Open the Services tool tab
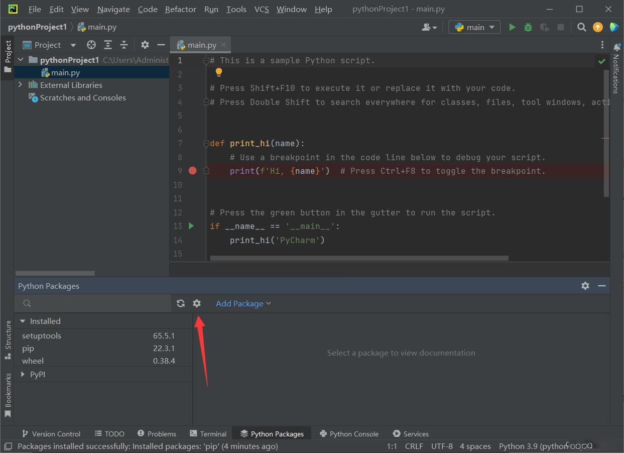The height and width of the screenshot is (453, 624). click(x=411, y=433)
